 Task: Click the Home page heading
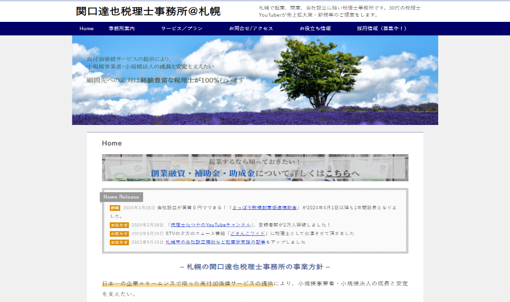tap(112, 143)
